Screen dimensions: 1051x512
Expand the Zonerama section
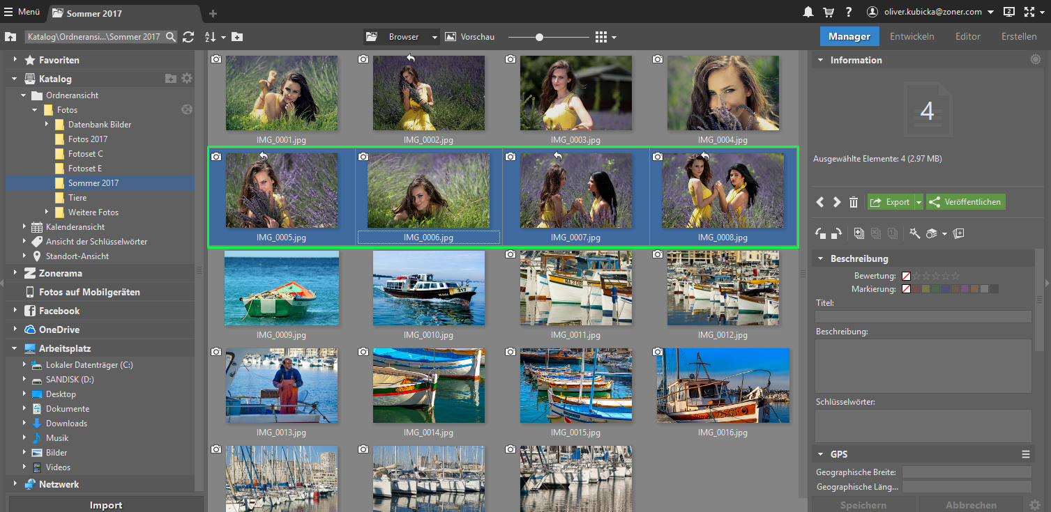[x=15, y=273]
